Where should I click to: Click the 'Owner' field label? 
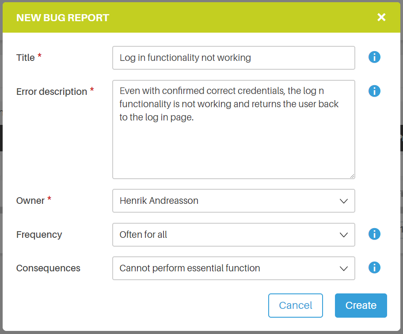tap(30, 201)
